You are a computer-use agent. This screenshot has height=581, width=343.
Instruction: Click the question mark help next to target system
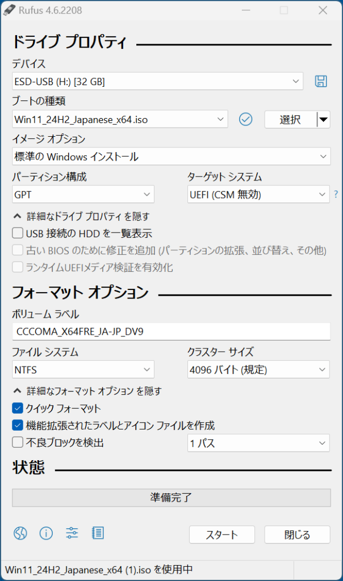[x=336, y=194]
